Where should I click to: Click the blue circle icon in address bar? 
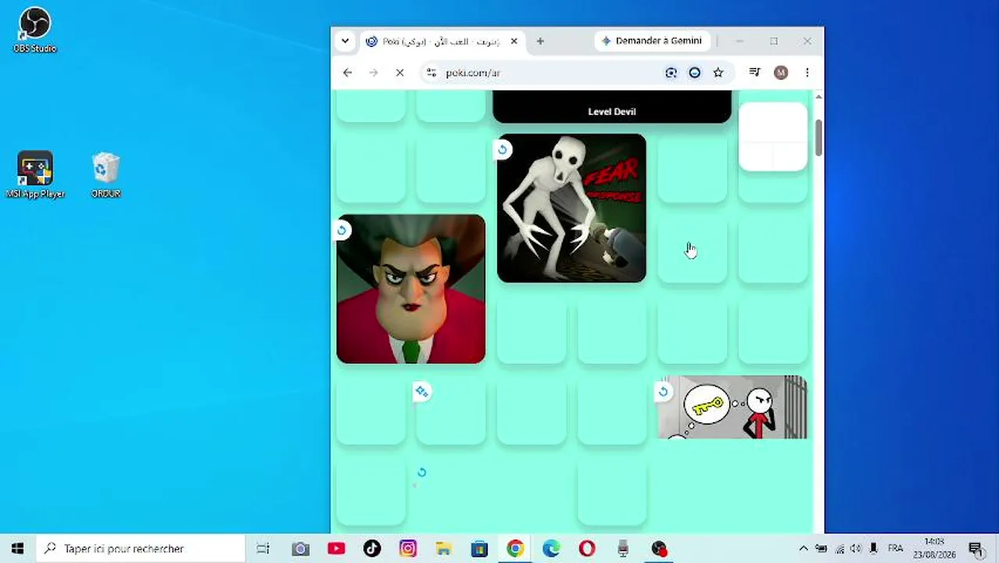694,73
